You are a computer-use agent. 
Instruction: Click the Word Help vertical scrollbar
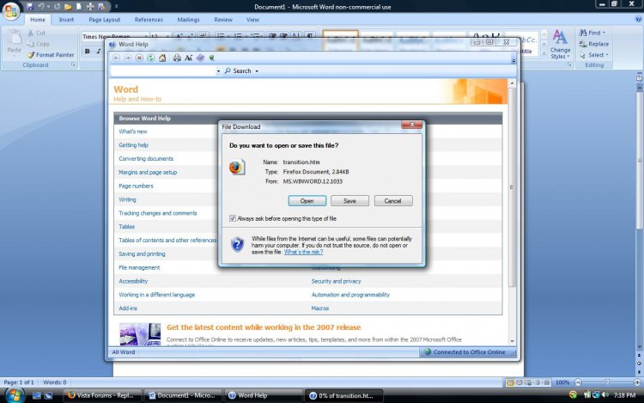point(512,211)
